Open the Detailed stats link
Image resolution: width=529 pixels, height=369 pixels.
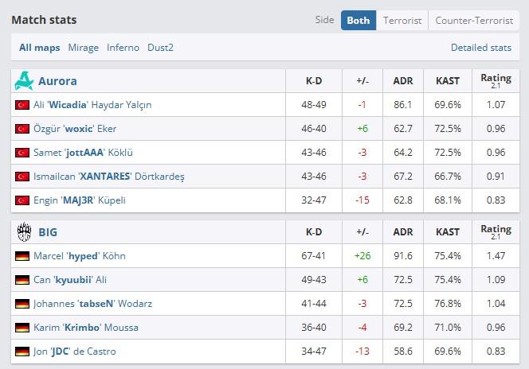(481, 48)
